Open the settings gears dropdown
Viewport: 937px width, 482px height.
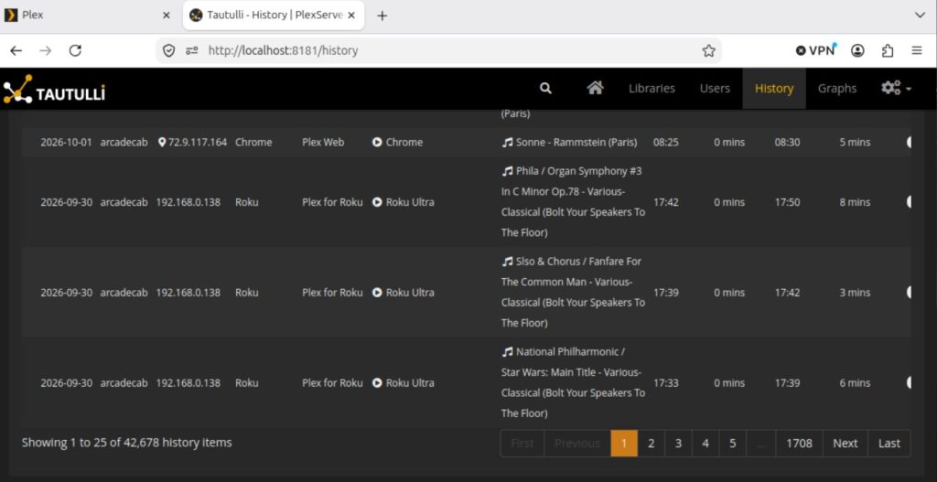point(896,89)
